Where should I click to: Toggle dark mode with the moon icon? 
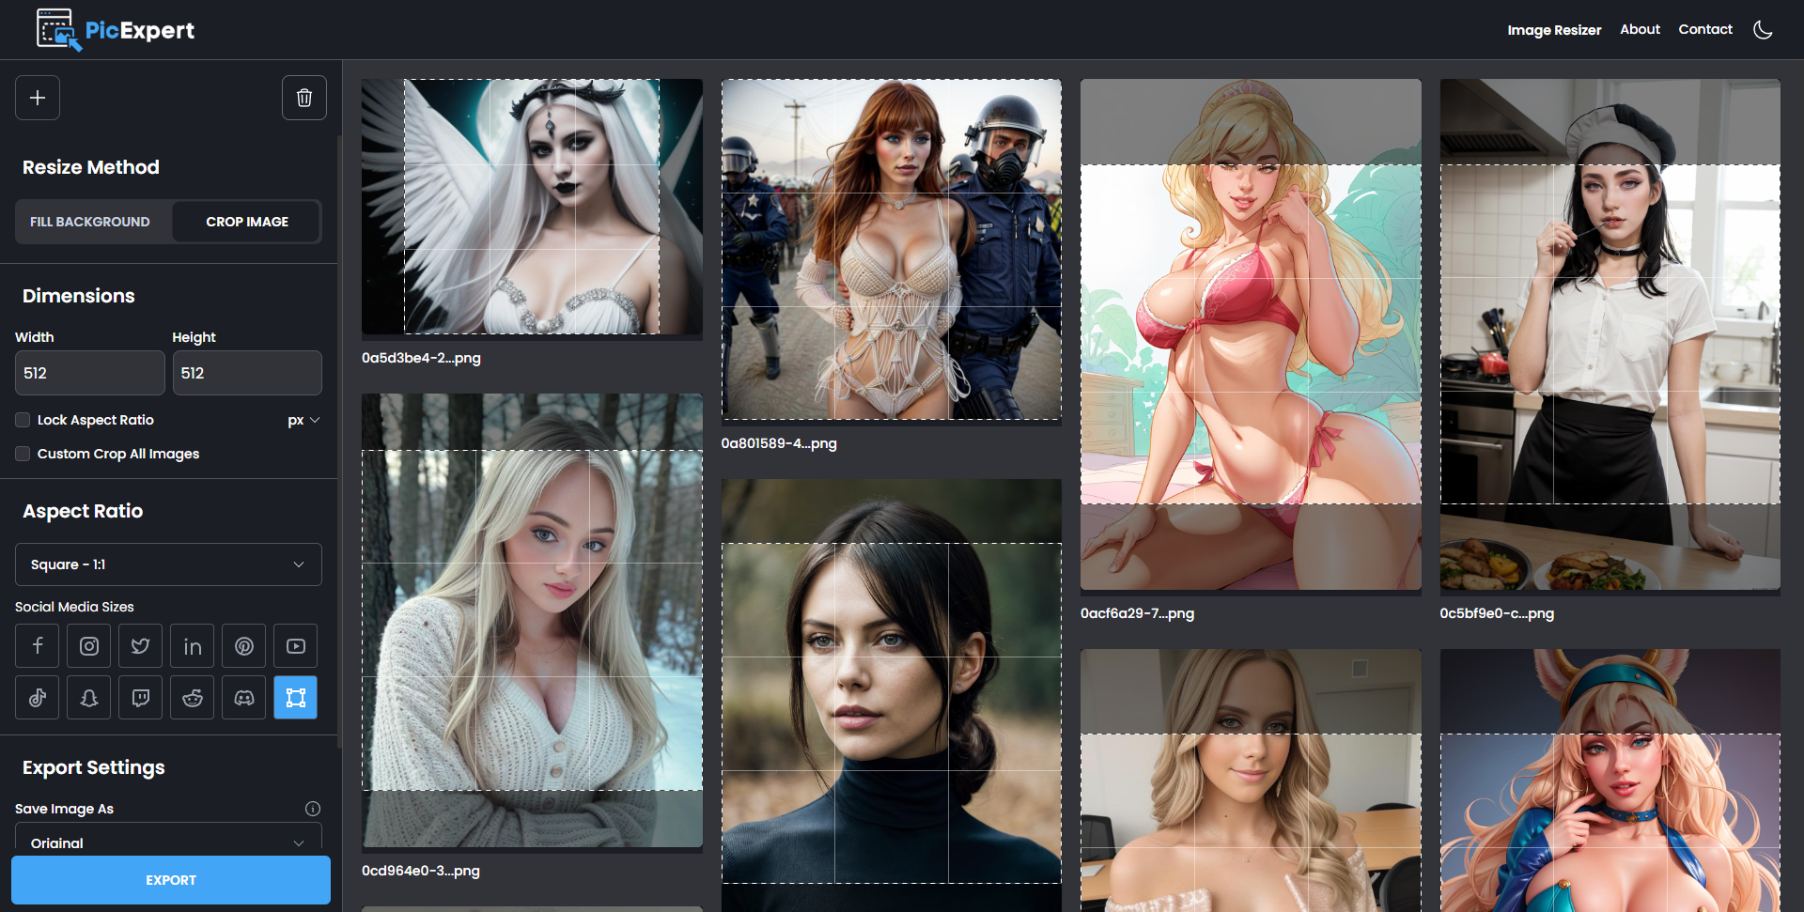pyautogui.click(x=1763, y=30)
